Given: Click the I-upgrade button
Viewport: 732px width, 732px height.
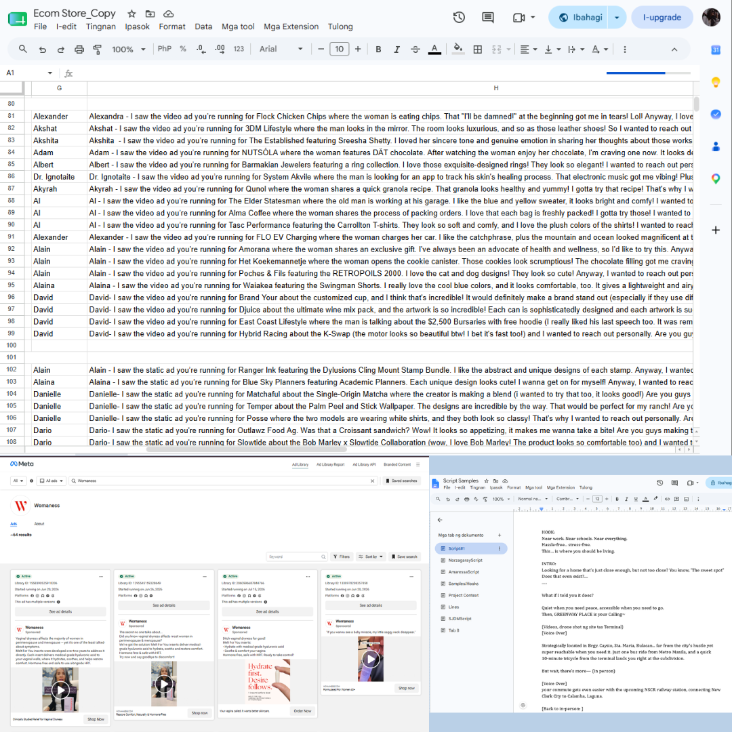Looking at the screenshot, I should pyautogui.click(x=662, y=17).
